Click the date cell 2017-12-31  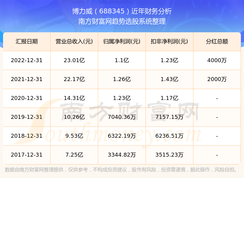[x=27, y=155]
